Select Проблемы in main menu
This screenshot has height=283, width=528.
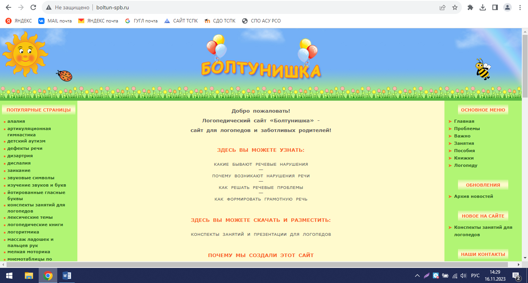tap(467, 129)
